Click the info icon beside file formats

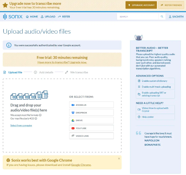pyautogui.click(x=40, y=115)
